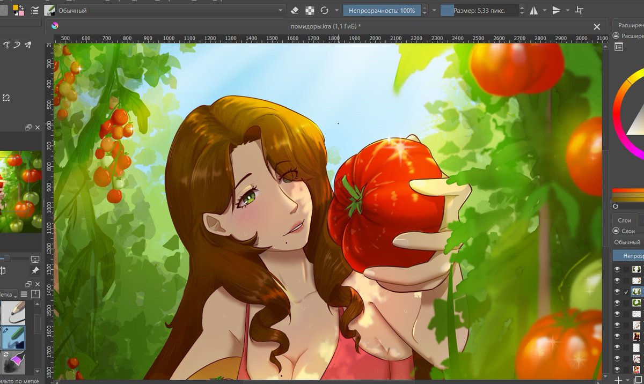Expand the dropdown arrow beside reload preset
644x384 pixels.
click(x=336, y=10)
